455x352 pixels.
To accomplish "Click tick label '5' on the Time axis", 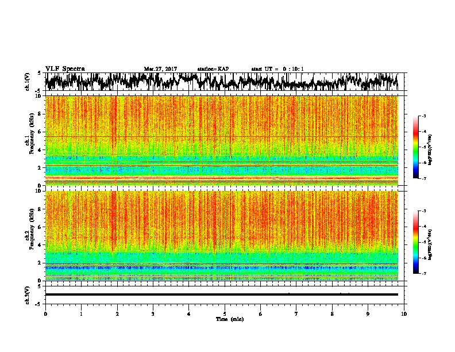I will (225, 314).
